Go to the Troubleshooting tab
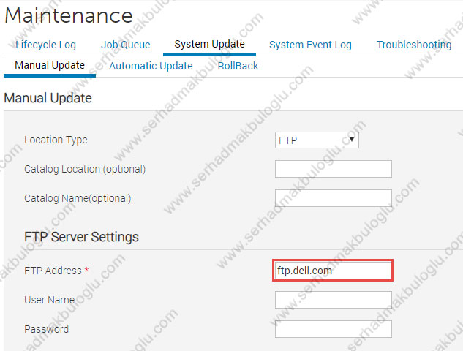This screenshot has width=463, height=351. (414, 45)
